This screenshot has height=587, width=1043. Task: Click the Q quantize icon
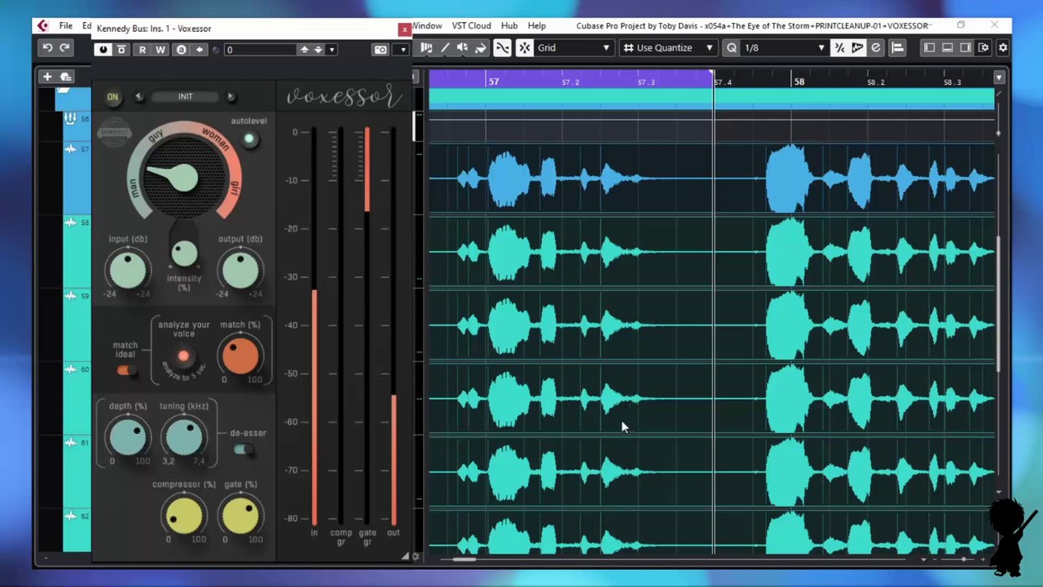[x=731, y=48]
